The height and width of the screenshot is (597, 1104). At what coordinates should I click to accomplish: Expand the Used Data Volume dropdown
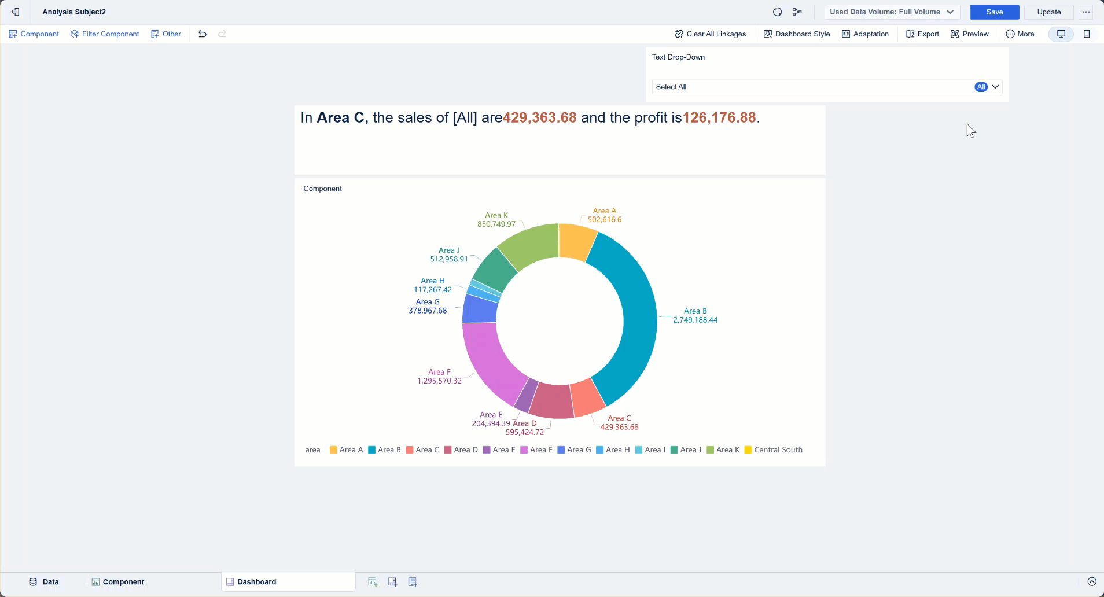pos(892,12)
